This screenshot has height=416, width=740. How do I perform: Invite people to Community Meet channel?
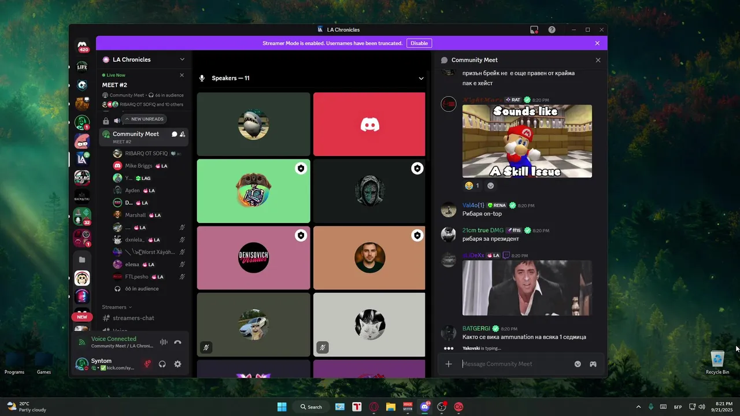coord(183,134)
